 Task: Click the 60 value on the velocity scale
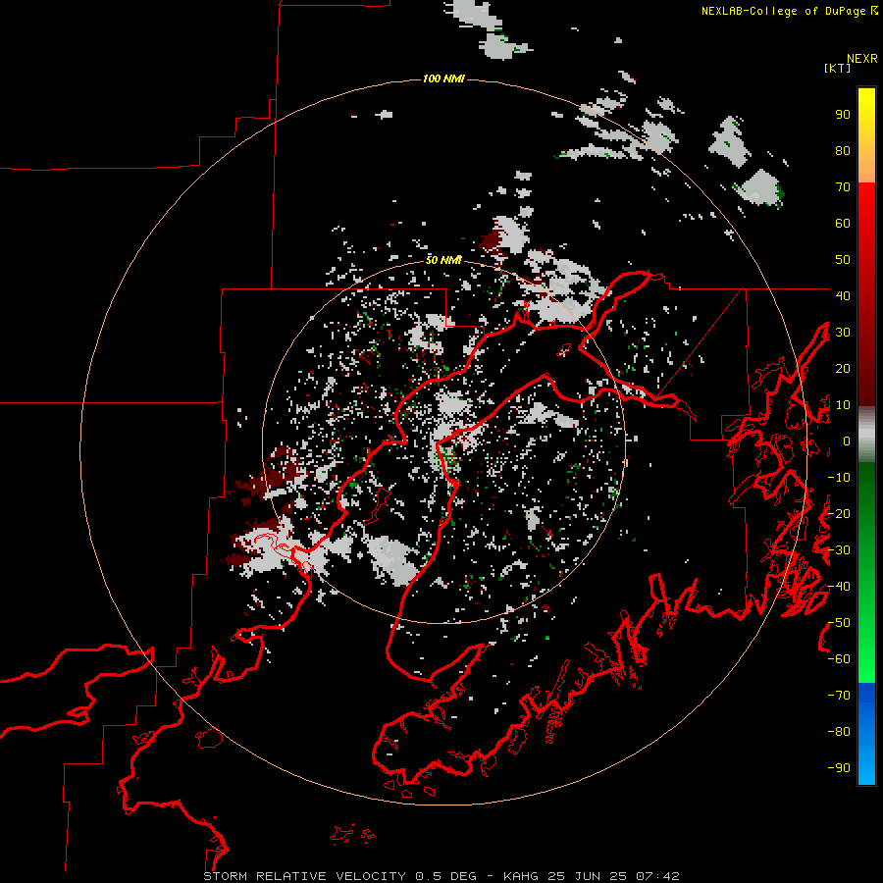843,224
